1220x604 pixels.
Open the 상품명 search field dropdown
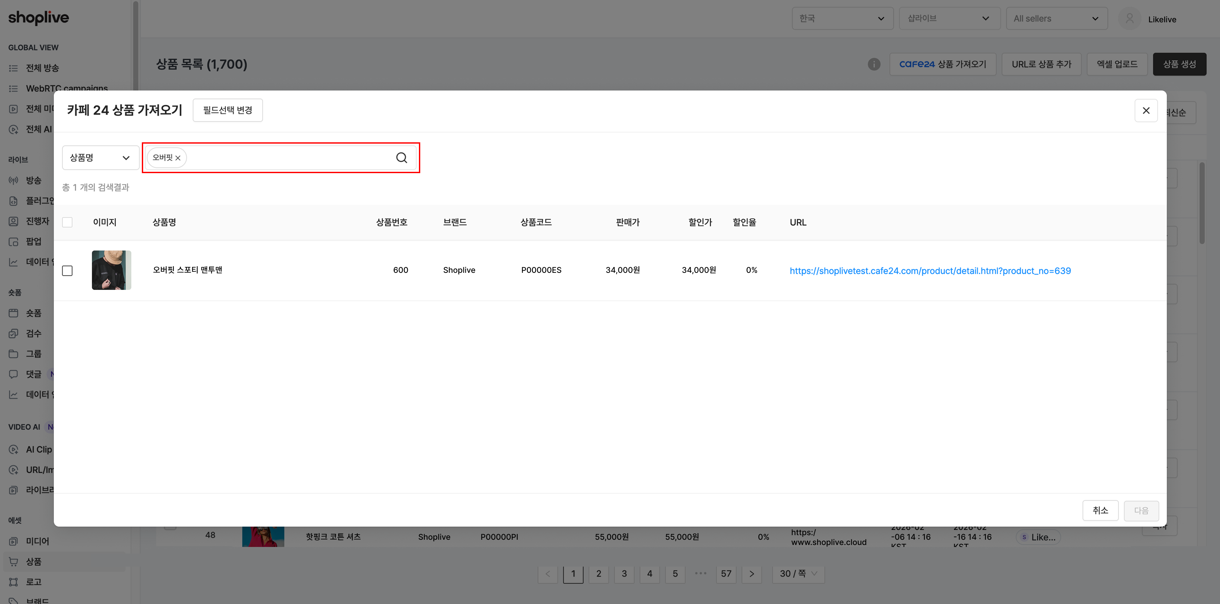pyautogui.click(x=100, y=157)
